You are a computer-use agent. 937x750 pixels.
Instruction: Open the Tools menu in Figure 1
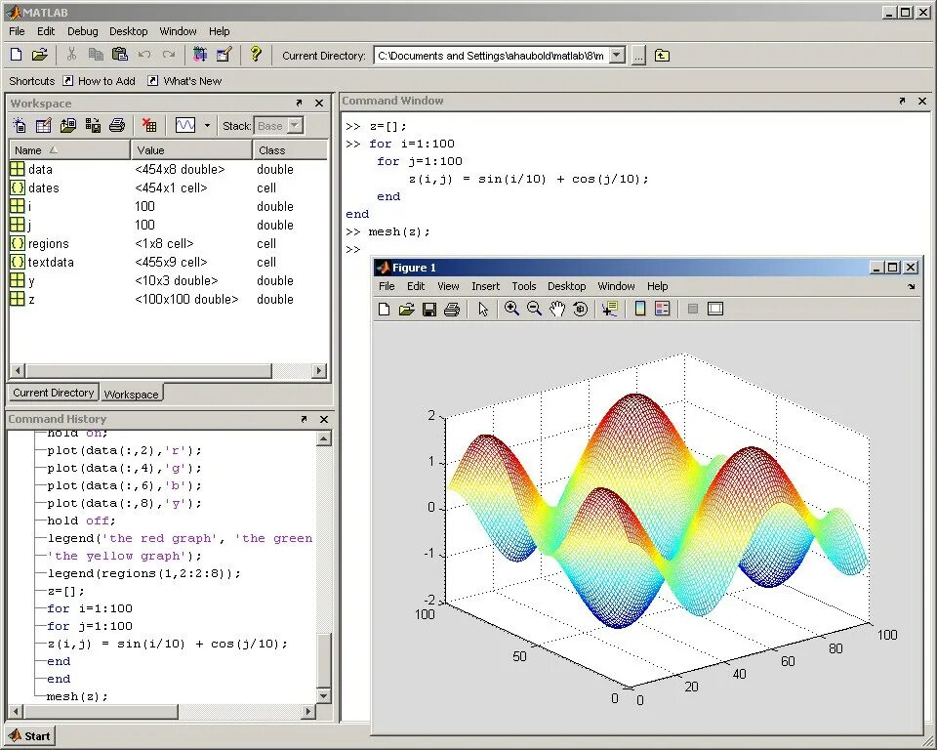(524, 286)
